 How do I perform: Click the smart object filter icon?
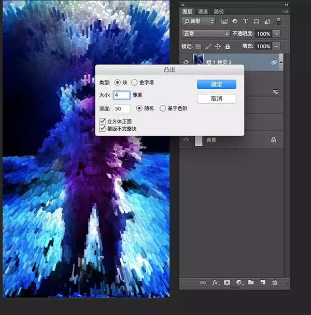[267, 21]
